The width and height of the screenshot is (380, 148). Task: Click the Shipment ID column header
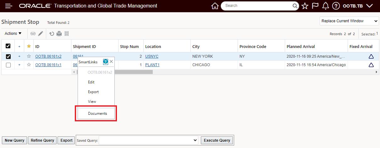pyautogui.click(x=84, y=46)
